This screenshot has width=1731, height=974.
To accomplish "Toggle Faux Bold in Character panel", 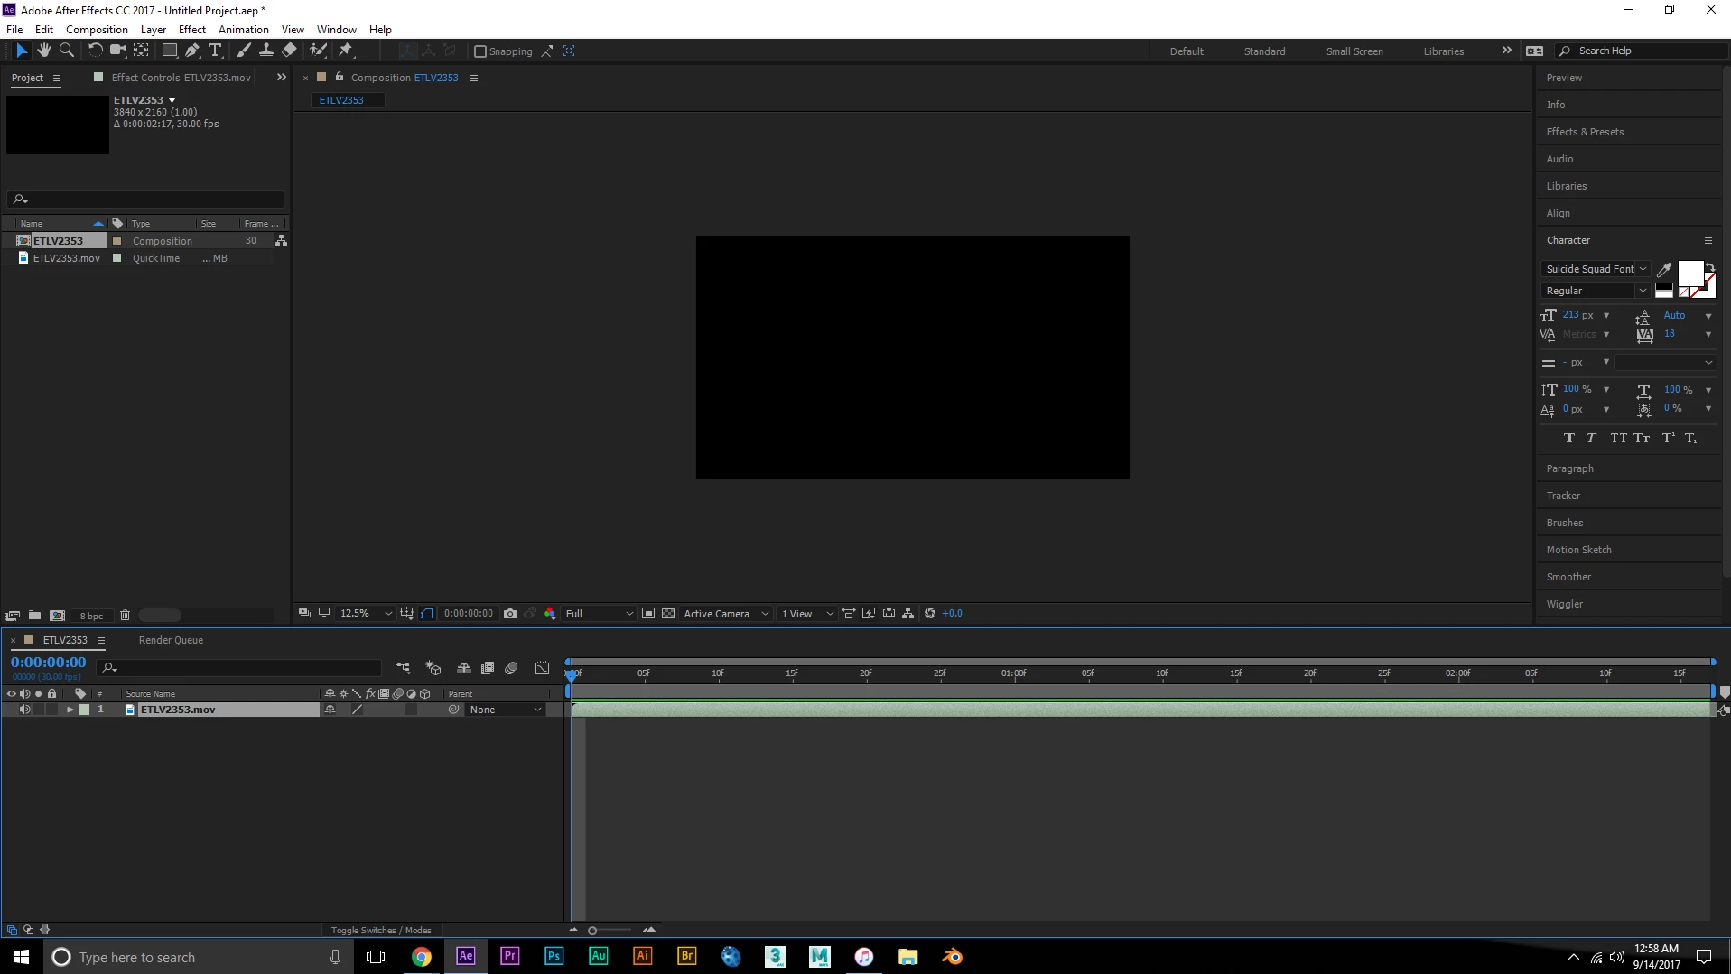I will (x=1569, y=439).
